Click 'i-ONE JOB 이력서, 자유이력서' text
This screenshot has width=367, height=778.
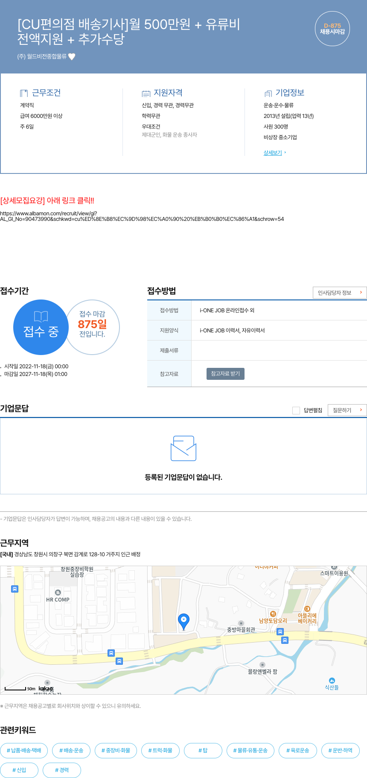[x=232, y=330]
